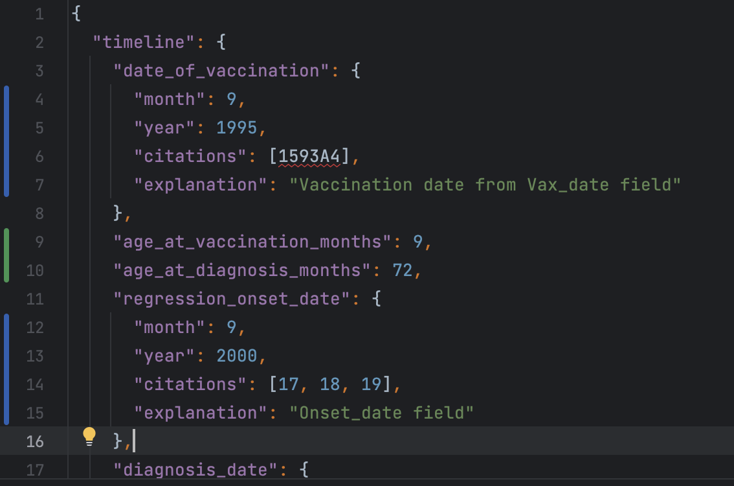734x486 pixels.
Task: Click citation number 18 in the array
Action: pyautogui.click(x=329, y=384)
